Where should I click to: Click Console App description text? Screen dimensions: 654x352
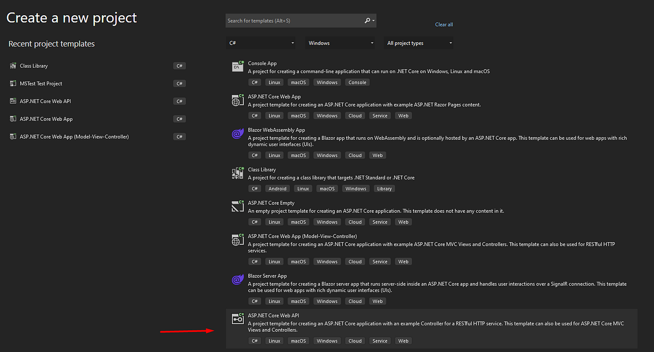pos(369,71)
